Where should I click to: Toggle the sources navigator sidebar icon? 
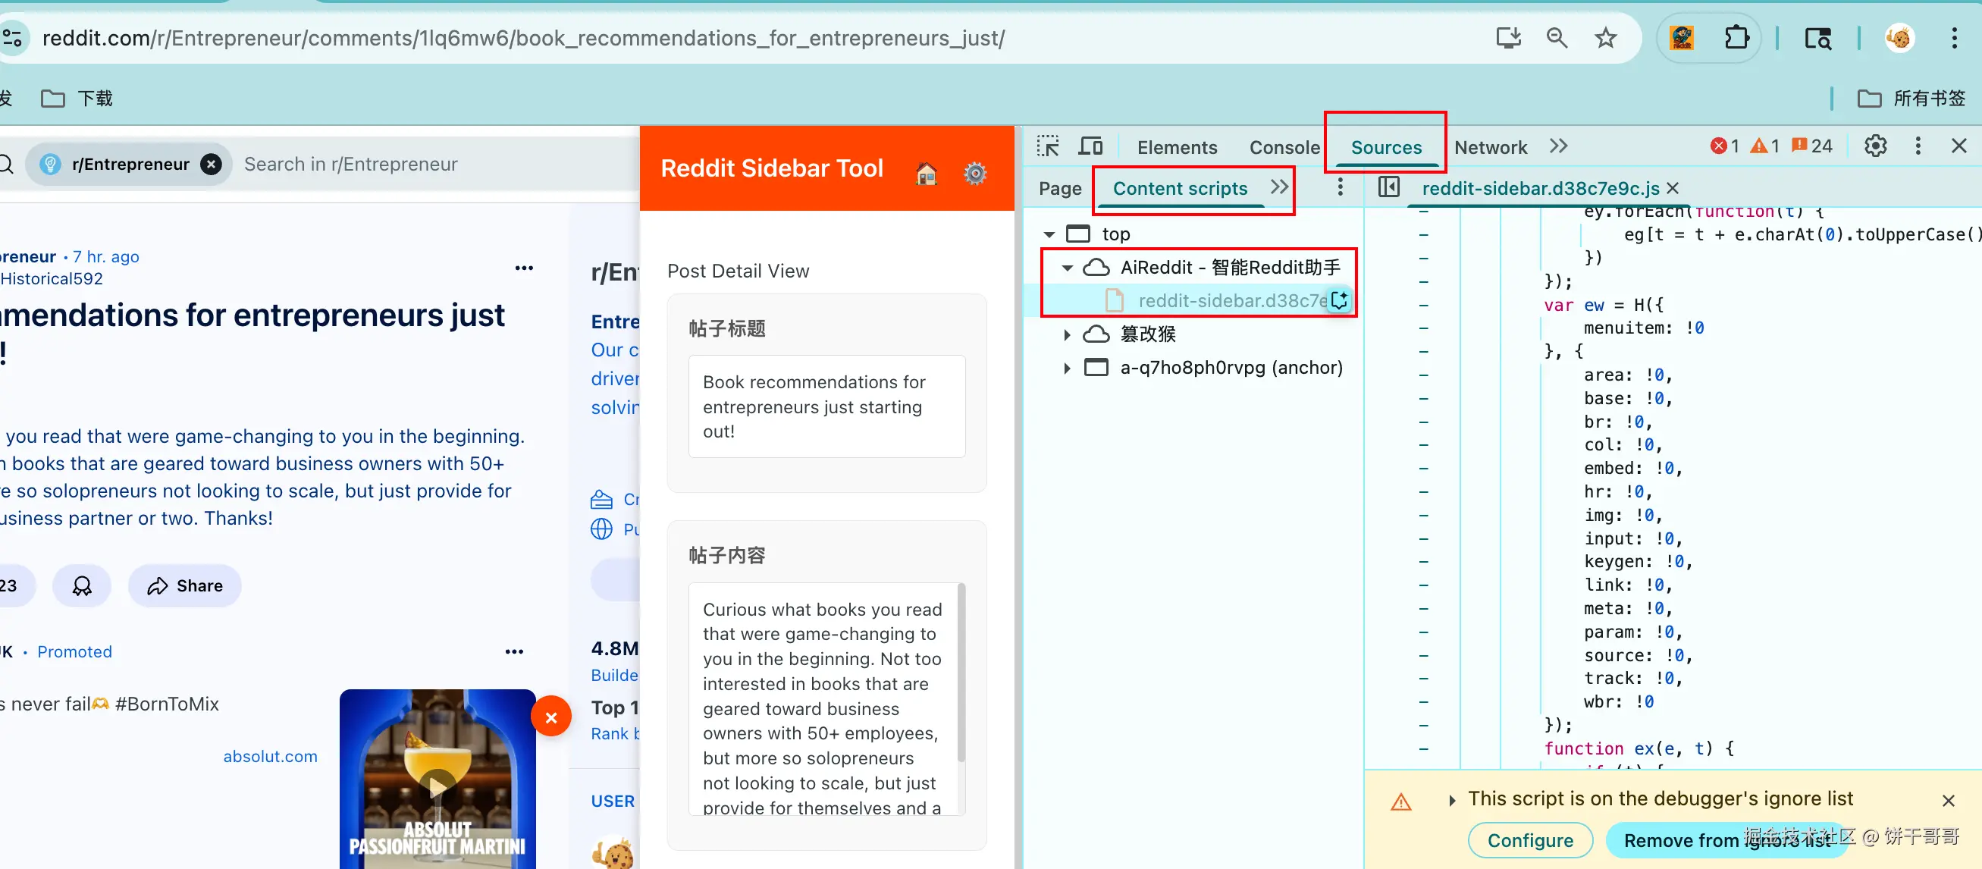(x=1389, y=187)
